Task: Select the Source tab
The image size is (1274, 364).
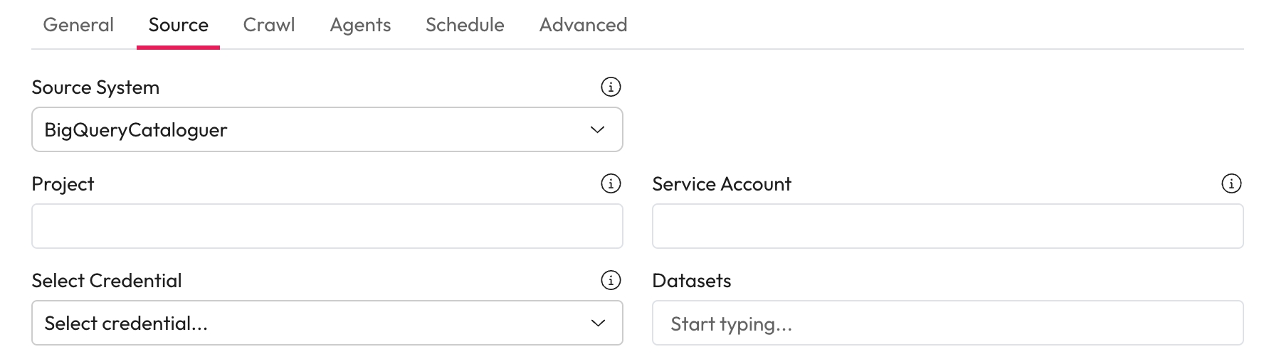Action: click(178, 25)
